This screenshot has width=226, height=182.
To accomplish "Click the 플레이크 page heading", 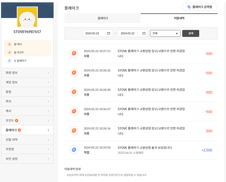I will point(72,8).
